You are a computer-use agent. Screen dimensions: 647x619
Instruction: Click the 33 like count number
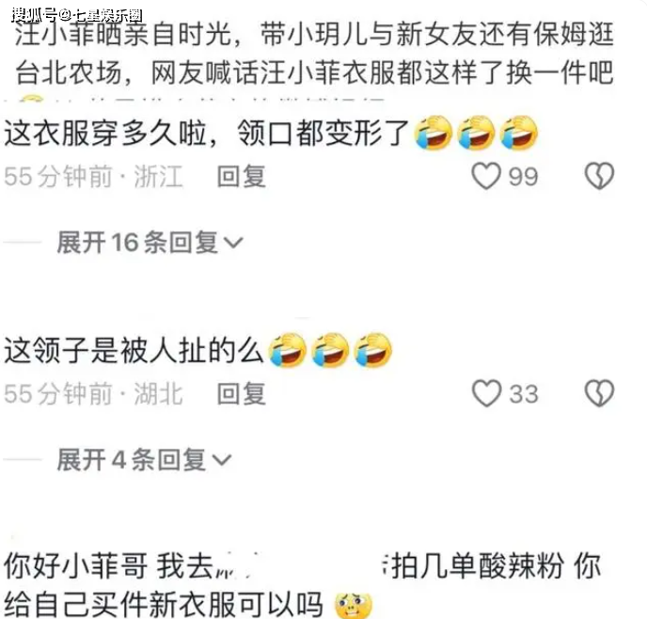[523, 393]
